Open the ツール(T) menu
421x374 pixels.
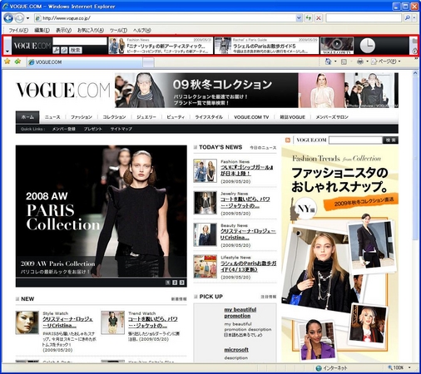tap(118, 30)
